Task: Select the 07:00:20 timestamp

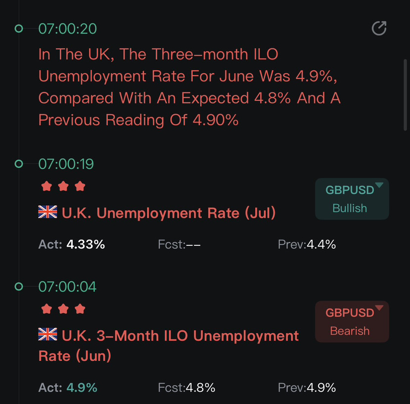Action: [x=67, y=29]
